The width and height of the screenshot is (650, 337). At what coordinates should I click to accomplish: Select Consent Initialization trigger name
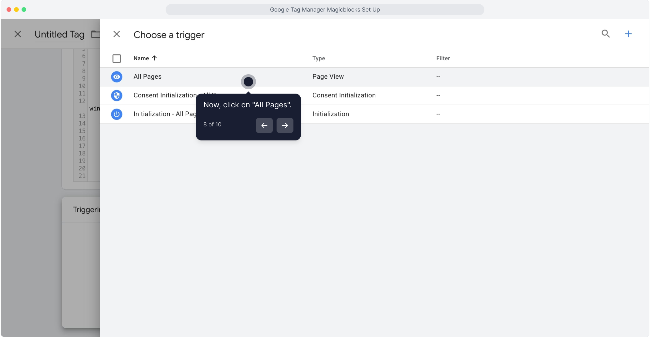165,95
